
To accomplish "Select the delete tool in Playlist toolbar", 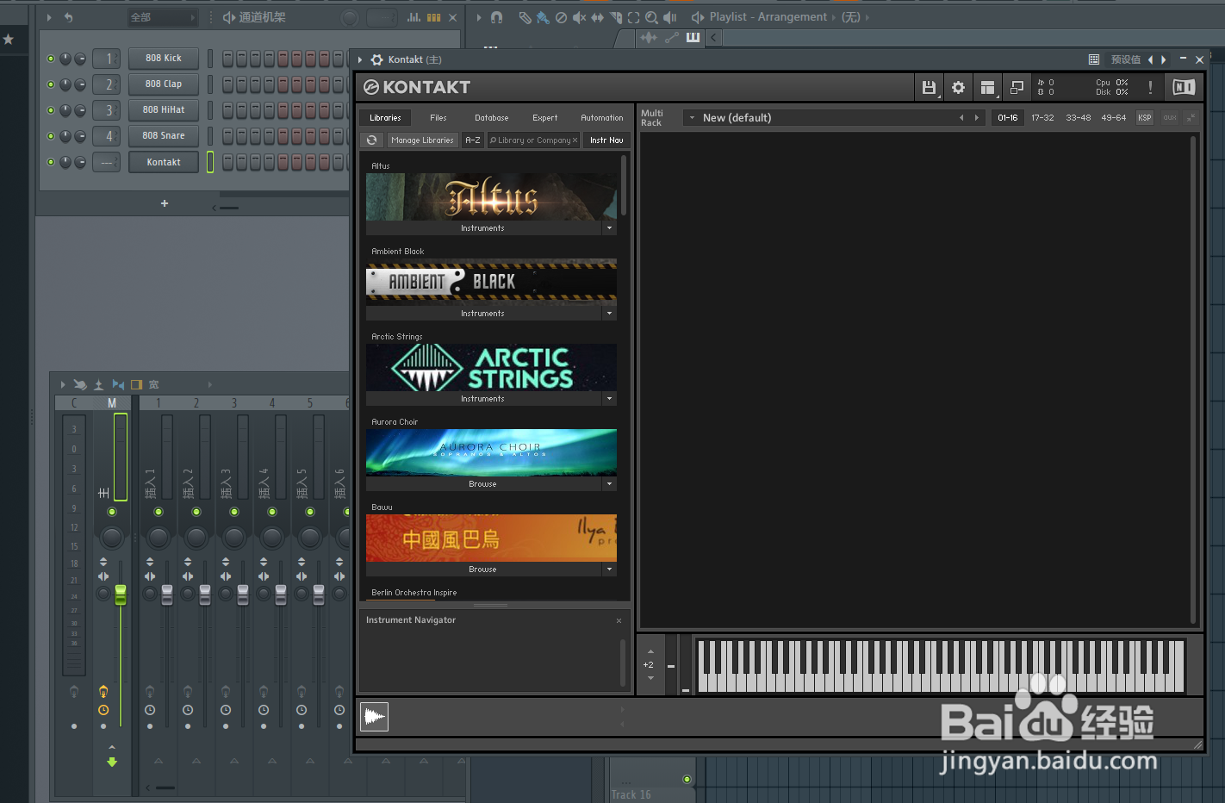I will (x=561, y=17).
